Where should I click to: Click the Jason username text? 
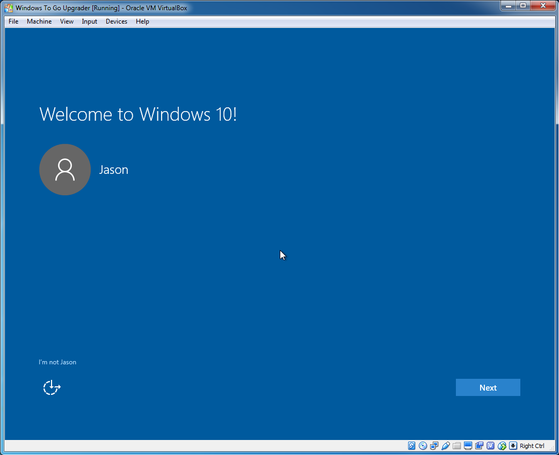pyautogui.click(x=114, y=170)
